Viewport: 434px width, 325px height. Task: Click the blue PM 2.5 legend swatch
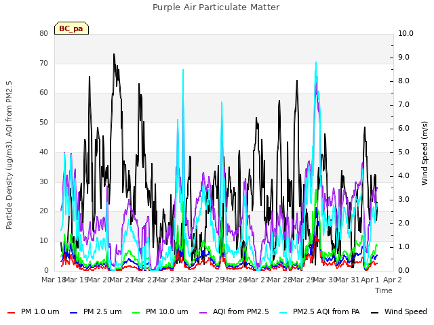(74, 313)
